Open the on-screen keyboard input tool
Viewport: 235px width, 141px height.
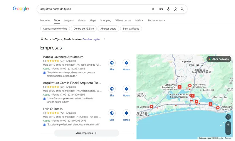pos(161,9)
